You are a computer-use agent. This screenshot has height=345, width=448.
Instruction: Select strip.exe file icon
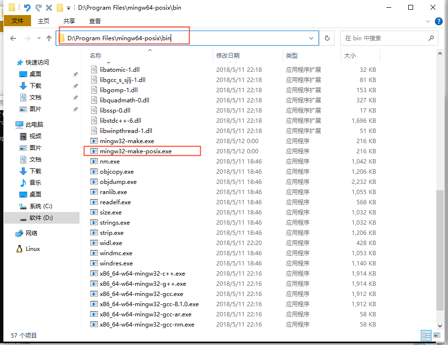click(94, 232)
